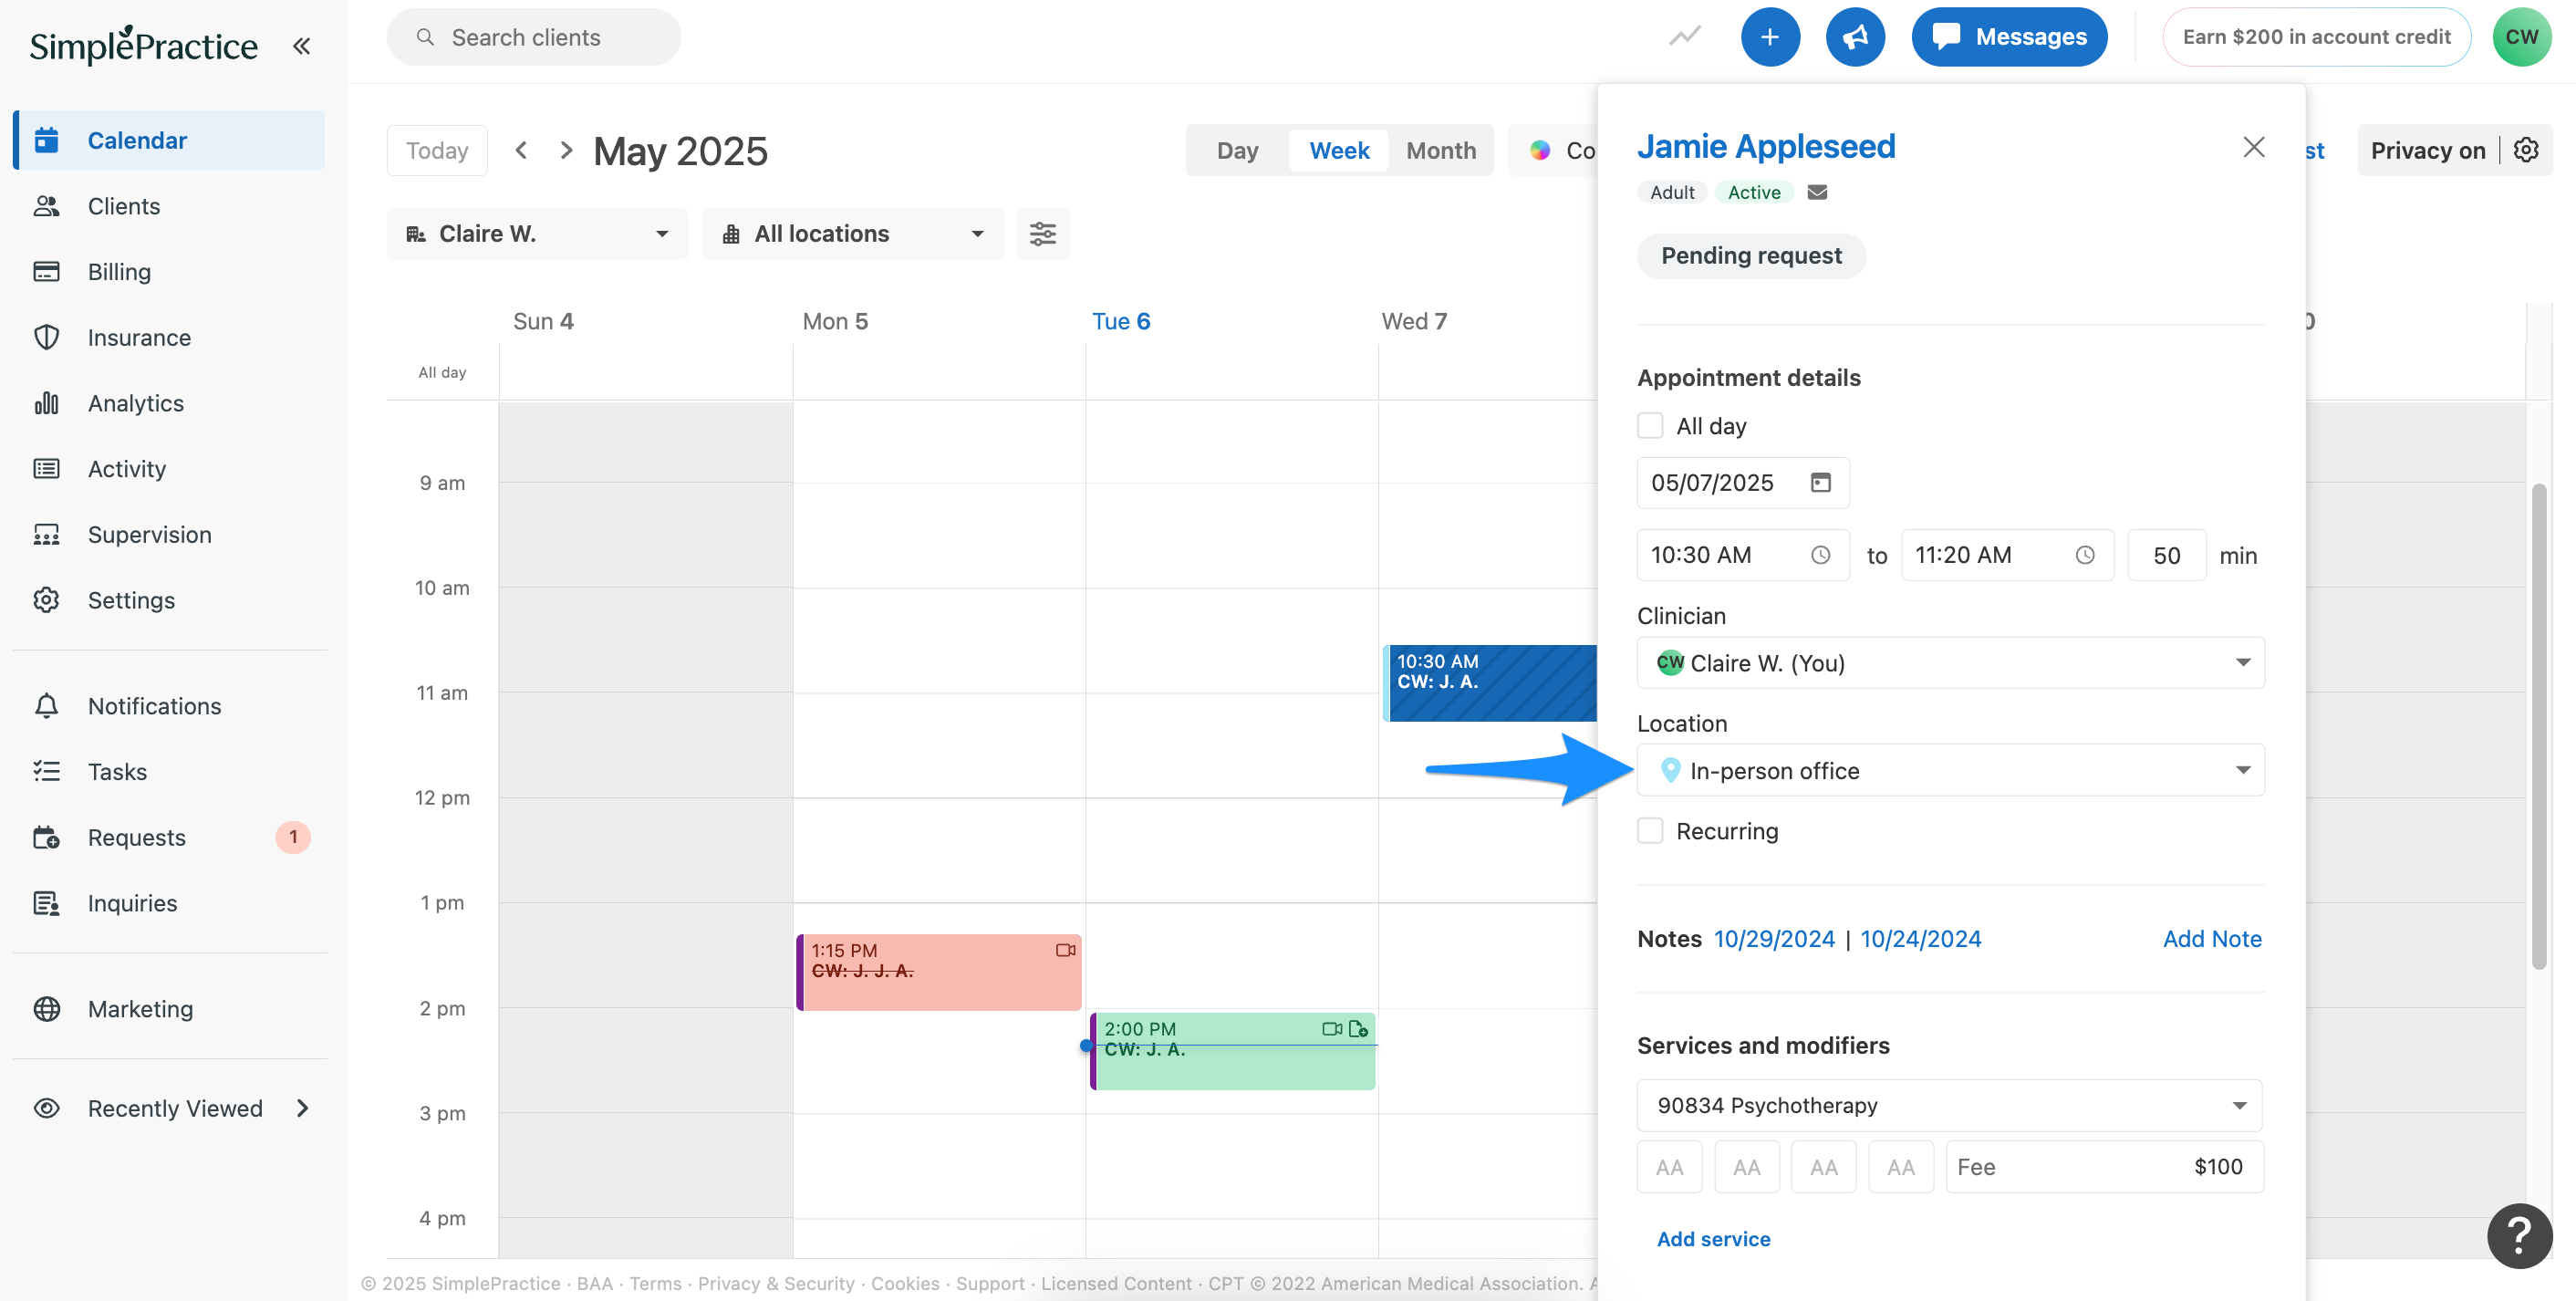Open the calendar filter sliders icon
2576x1301 pixels.
[1043, 234]
